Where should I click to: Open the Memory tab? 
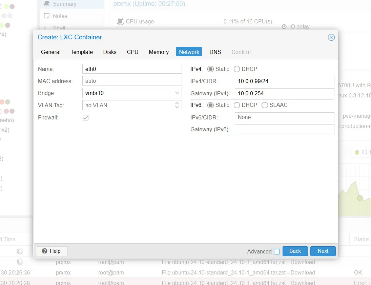click(159, 52)
